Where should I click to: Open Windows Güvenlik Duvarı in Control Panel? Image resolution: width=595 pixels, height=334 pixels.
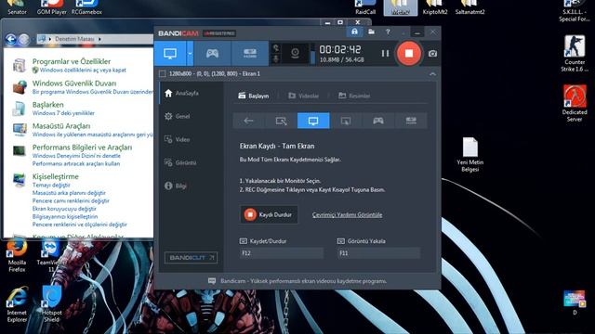pyautogui.click(x=74, y=83)
